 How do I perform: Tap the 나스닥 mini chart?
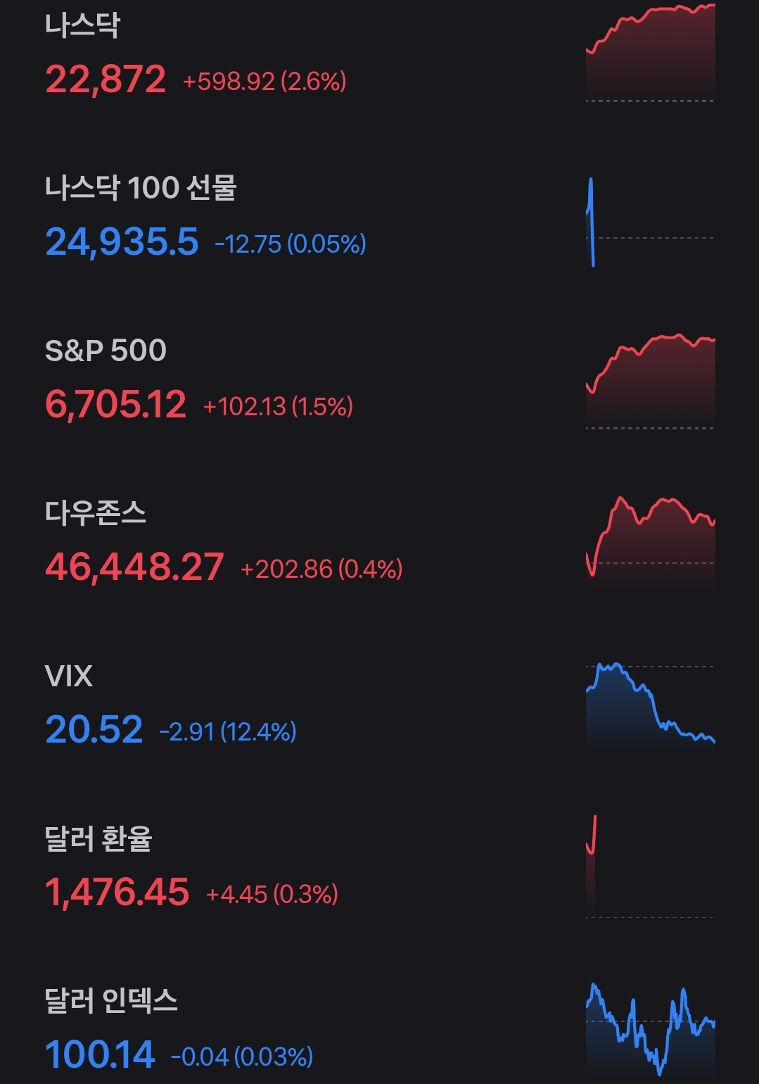click(x=650, y=54)
